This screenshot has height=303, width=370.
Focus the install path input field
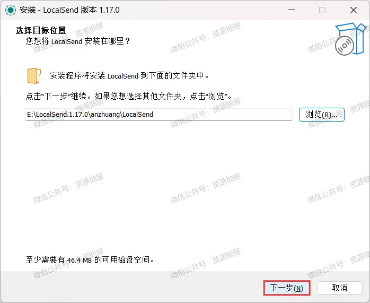(158, 115)
